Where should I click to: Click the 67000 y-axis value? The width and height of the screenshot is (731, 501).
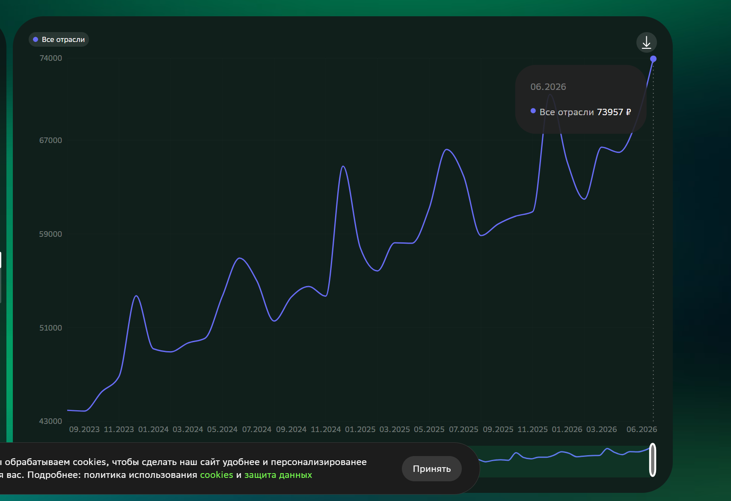click(51, 140)
